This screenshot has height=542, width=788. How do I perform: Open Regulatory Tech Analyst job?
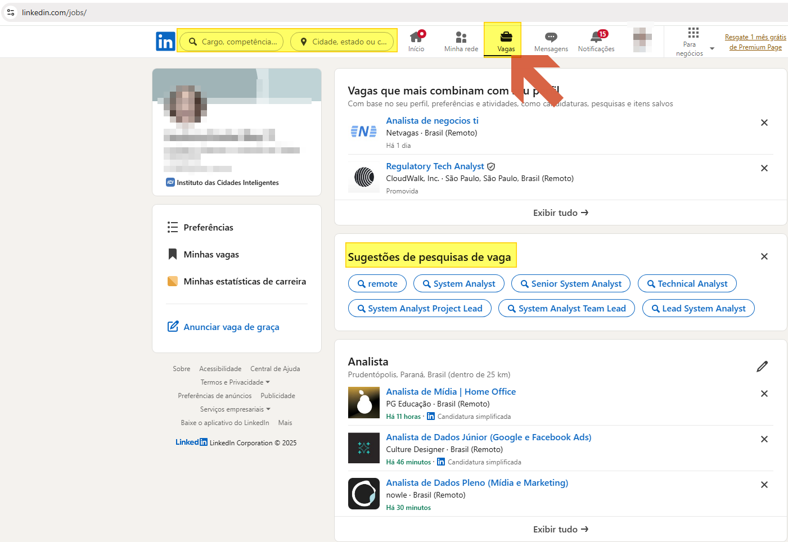pos(435,166)
